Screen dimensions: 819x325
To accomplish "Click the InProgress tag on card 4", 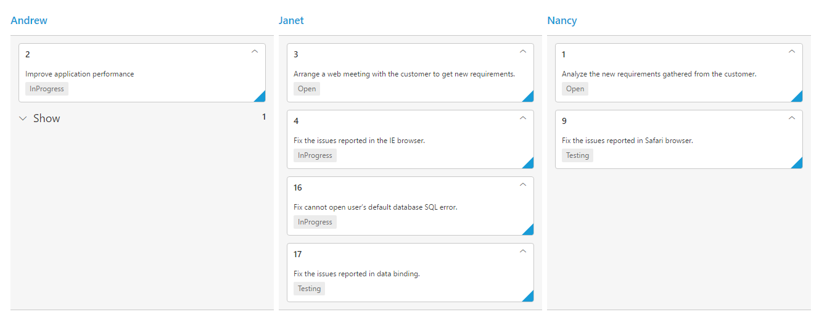I will [x=315, y=155].
